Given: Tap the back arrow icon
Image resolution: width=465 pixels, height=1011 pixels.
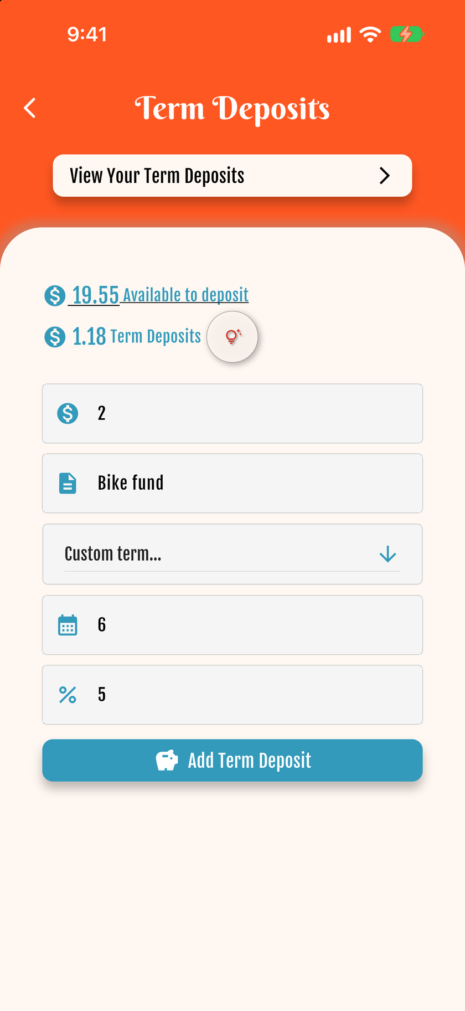Looking at the screenshot, I should (x=30, y=108).
